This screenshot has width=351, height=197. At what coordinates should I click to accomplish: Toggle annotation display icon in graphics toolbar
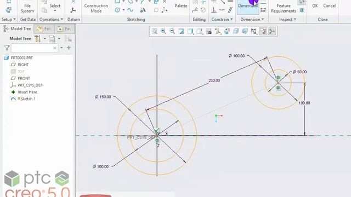point(263,31)
